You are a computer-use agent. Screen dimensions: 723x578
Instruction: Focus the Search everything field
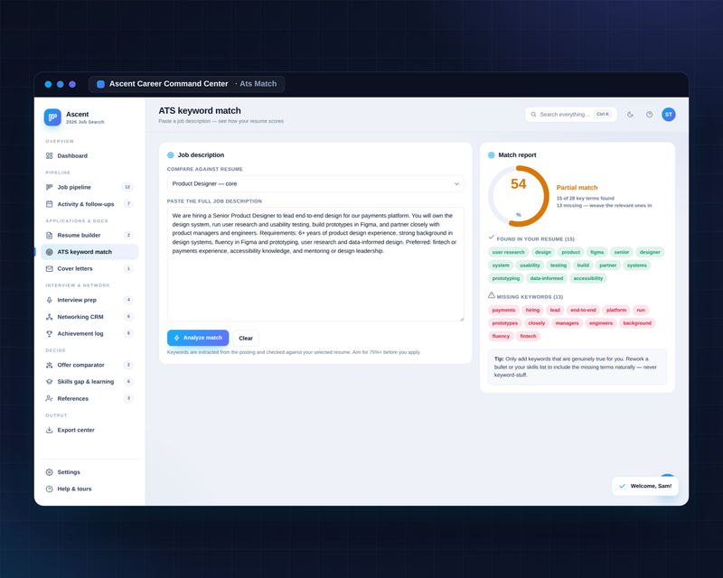coord(571,115)
